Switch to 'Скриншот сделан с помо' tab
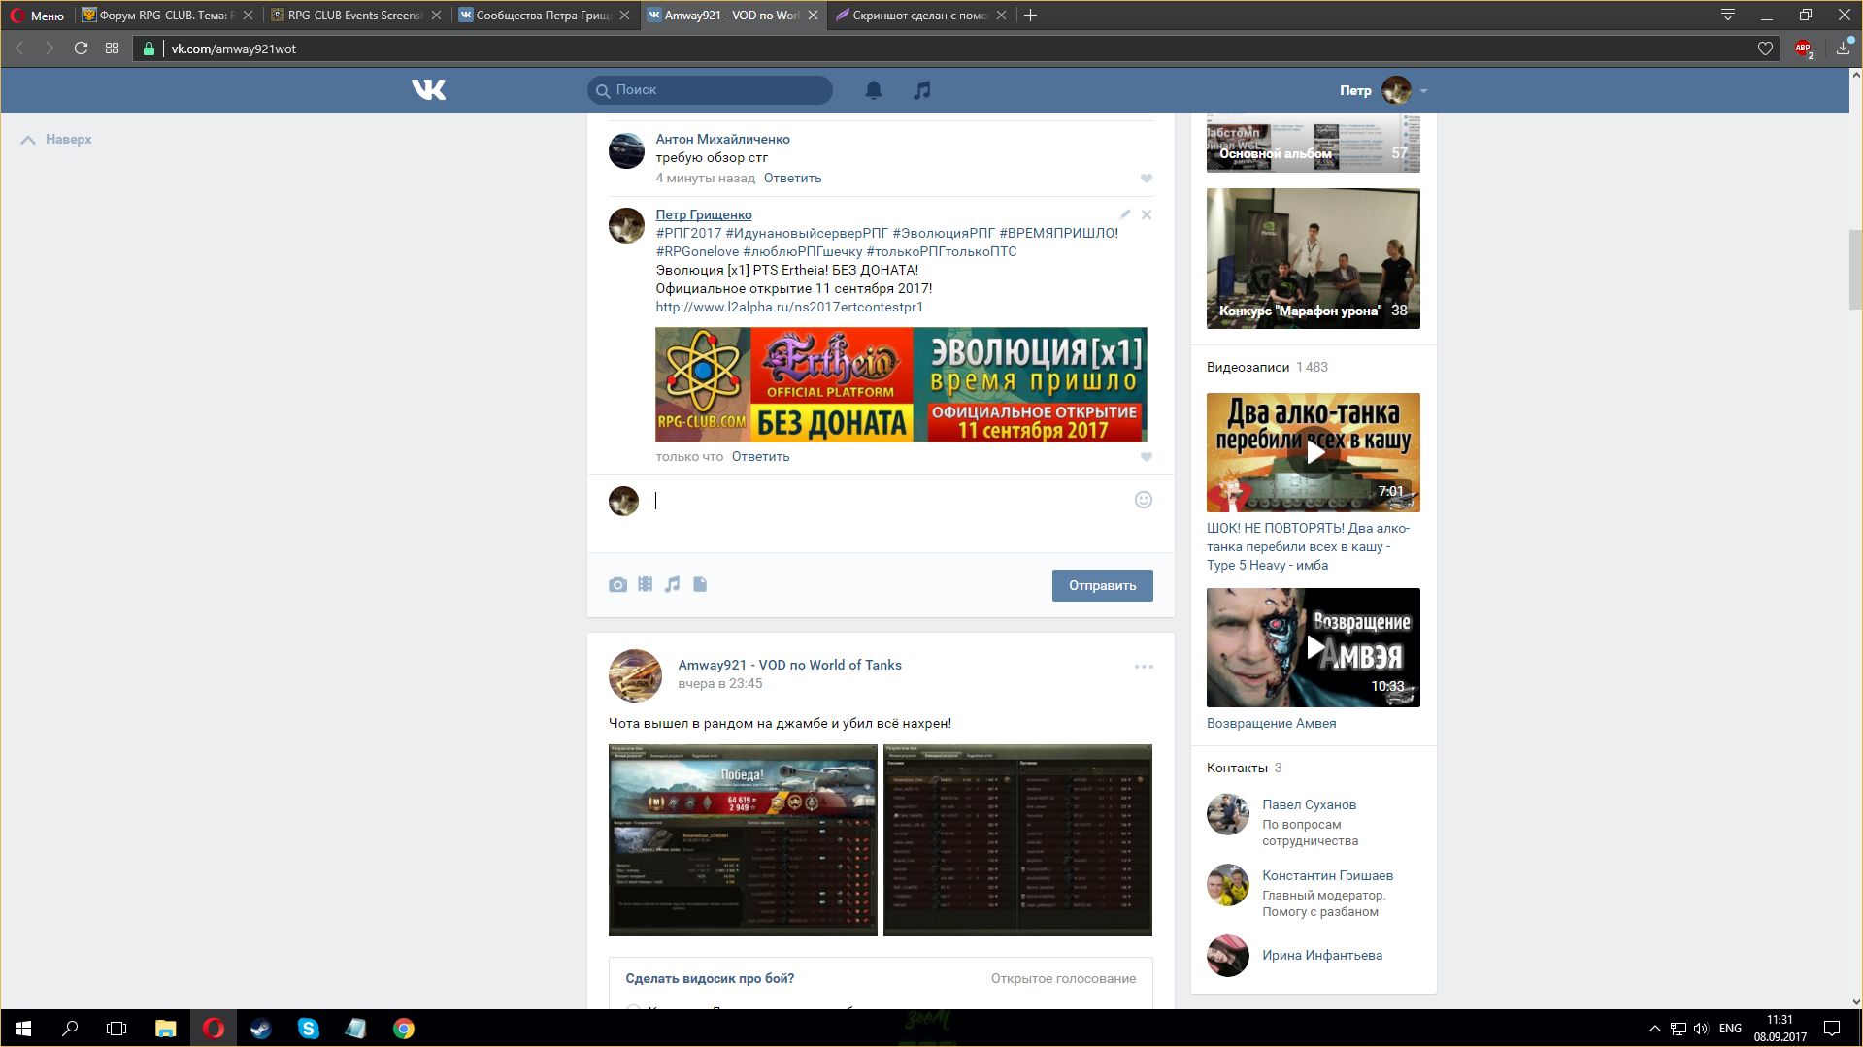 coord(919,16)
